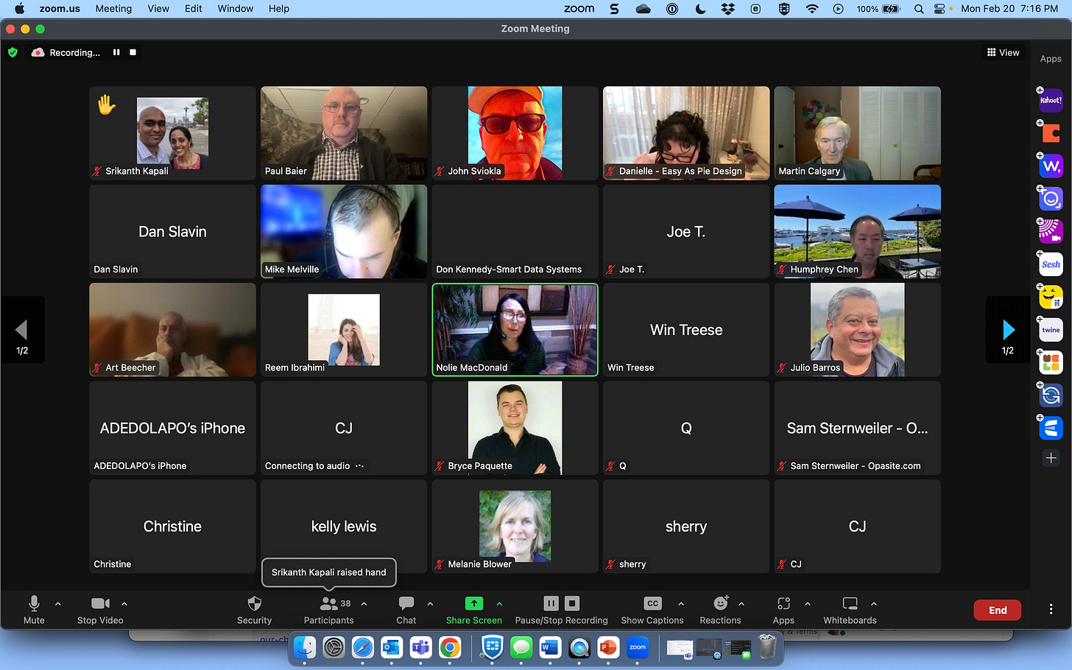Start Share Screen

click(474, 610)
